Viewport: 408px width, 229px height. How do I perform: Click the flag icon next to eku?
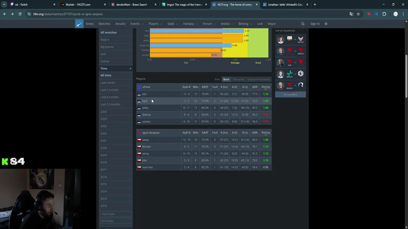pyautogui.click(x=139, y=94)
